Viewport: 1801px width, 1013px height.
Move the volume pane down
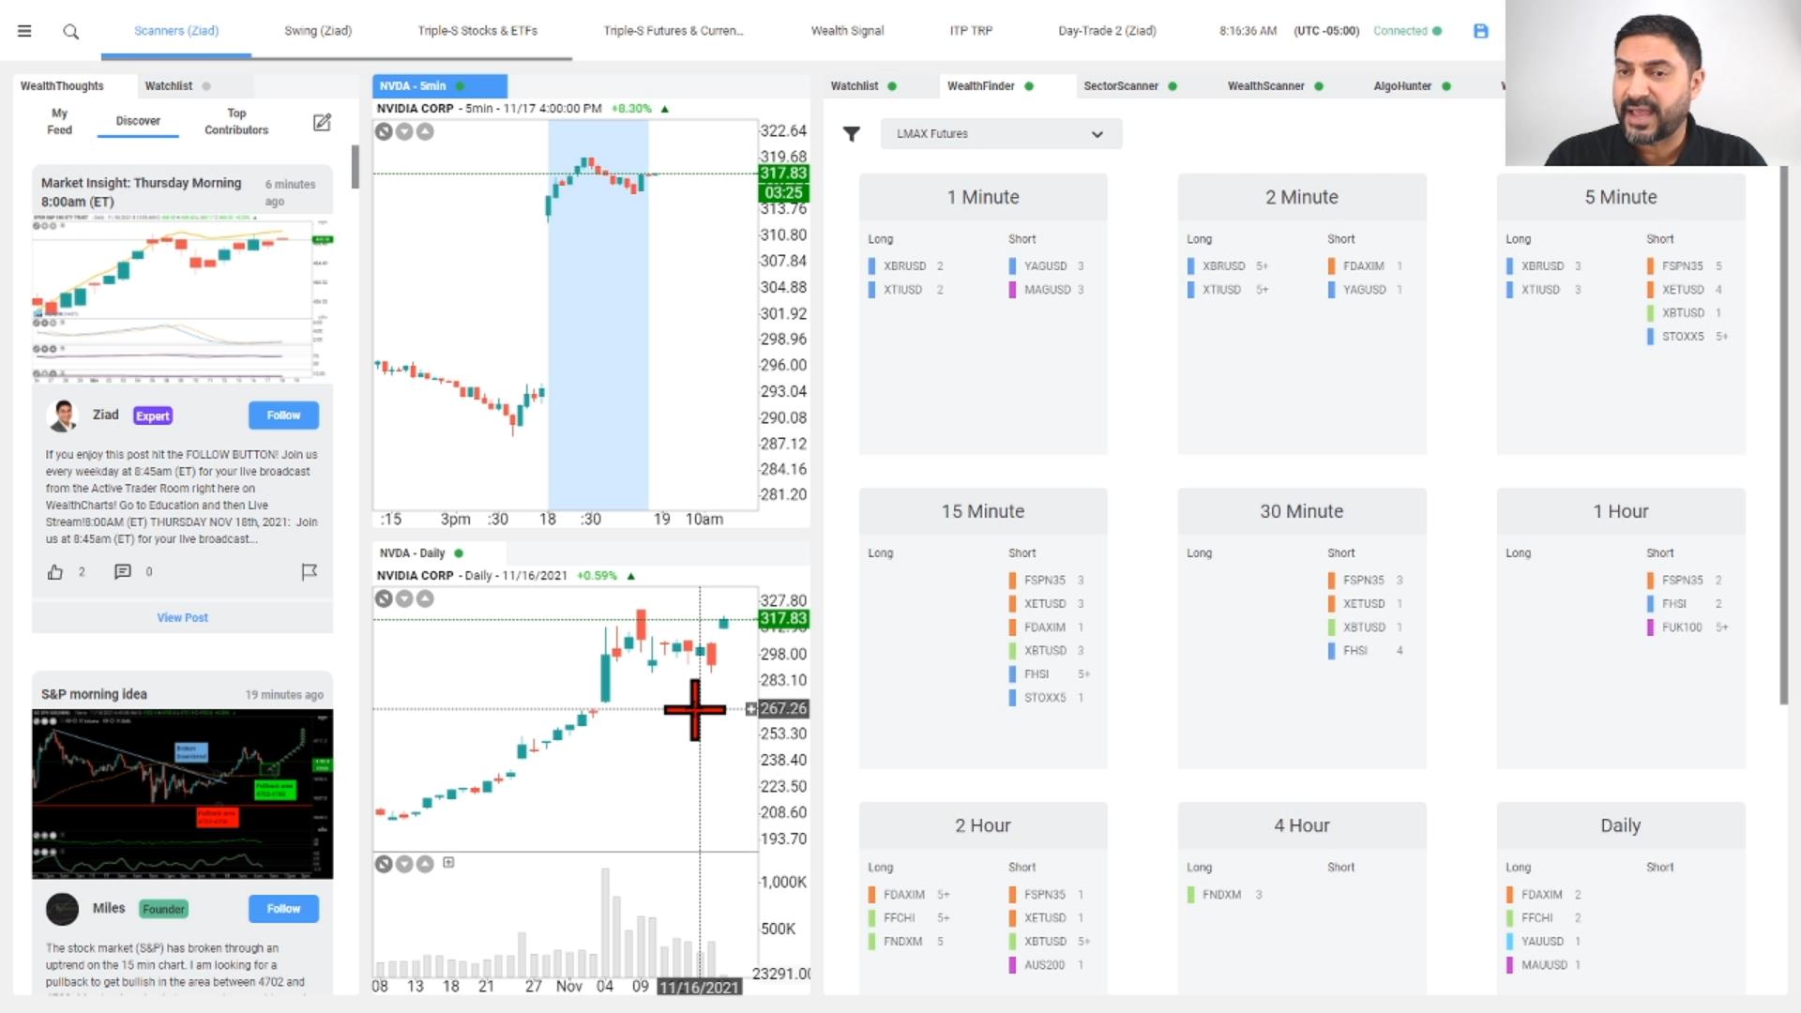point(404,864)
